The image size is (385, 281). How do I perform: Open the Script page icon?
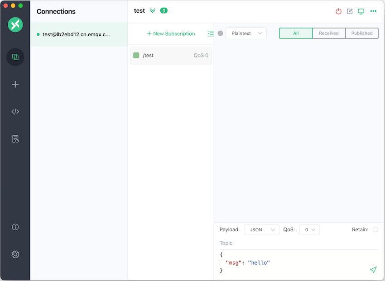click(x=15, y=112)
